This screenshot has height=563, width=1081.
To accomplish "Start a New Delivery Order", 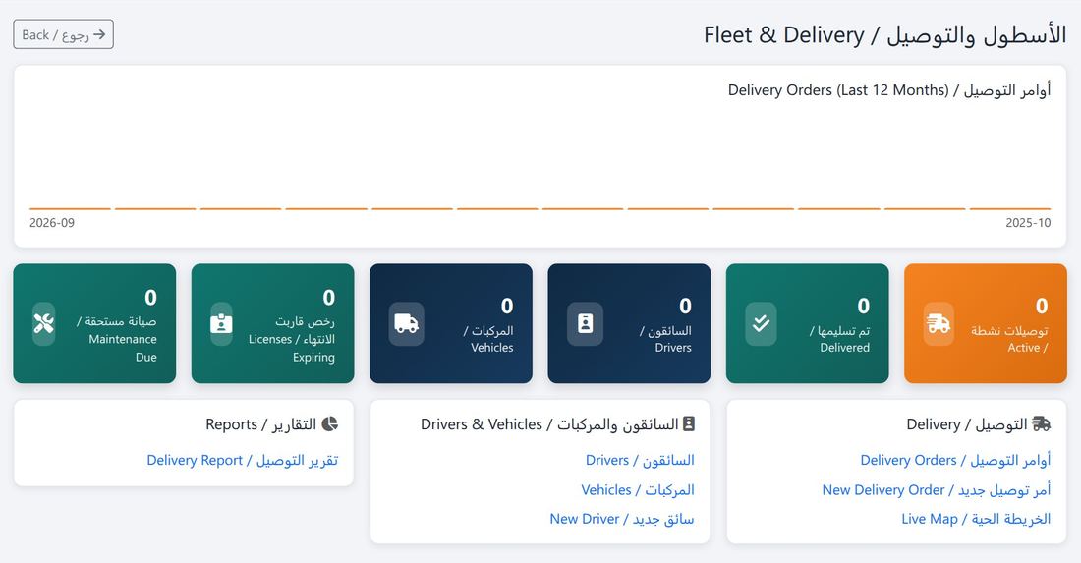I will point(937,490).
